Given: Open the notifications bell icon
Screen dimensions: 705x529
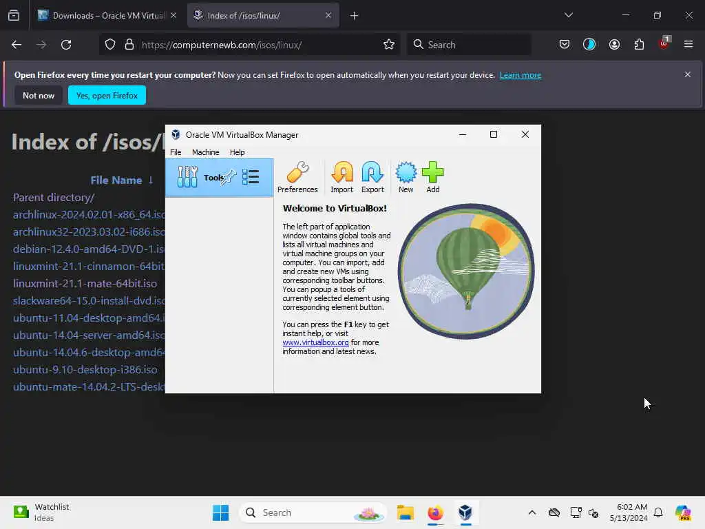Looking at the screenshot, I should coord(658,512).
